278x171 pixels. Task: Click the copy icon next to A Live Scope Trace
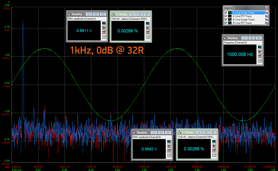point(267,13)
